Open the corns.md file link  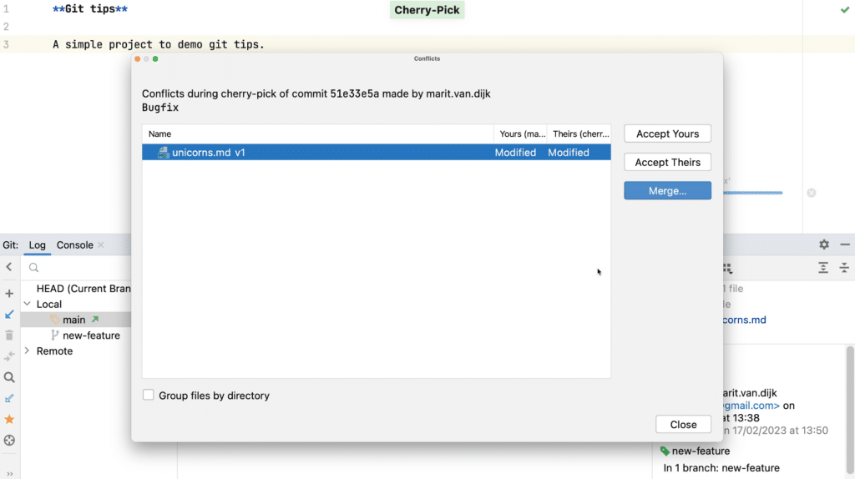744,320
